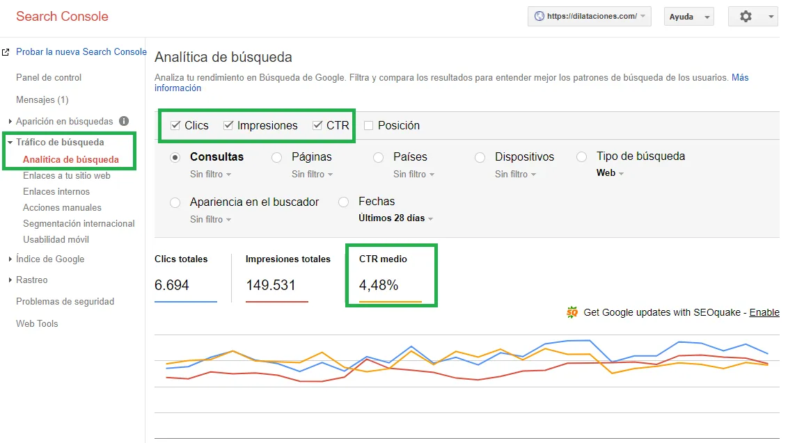Image resolution: width=804 pixels, height=443 pixels.
Task: Go to Enlaces a tu sitio web
Action: coord(67,176)
